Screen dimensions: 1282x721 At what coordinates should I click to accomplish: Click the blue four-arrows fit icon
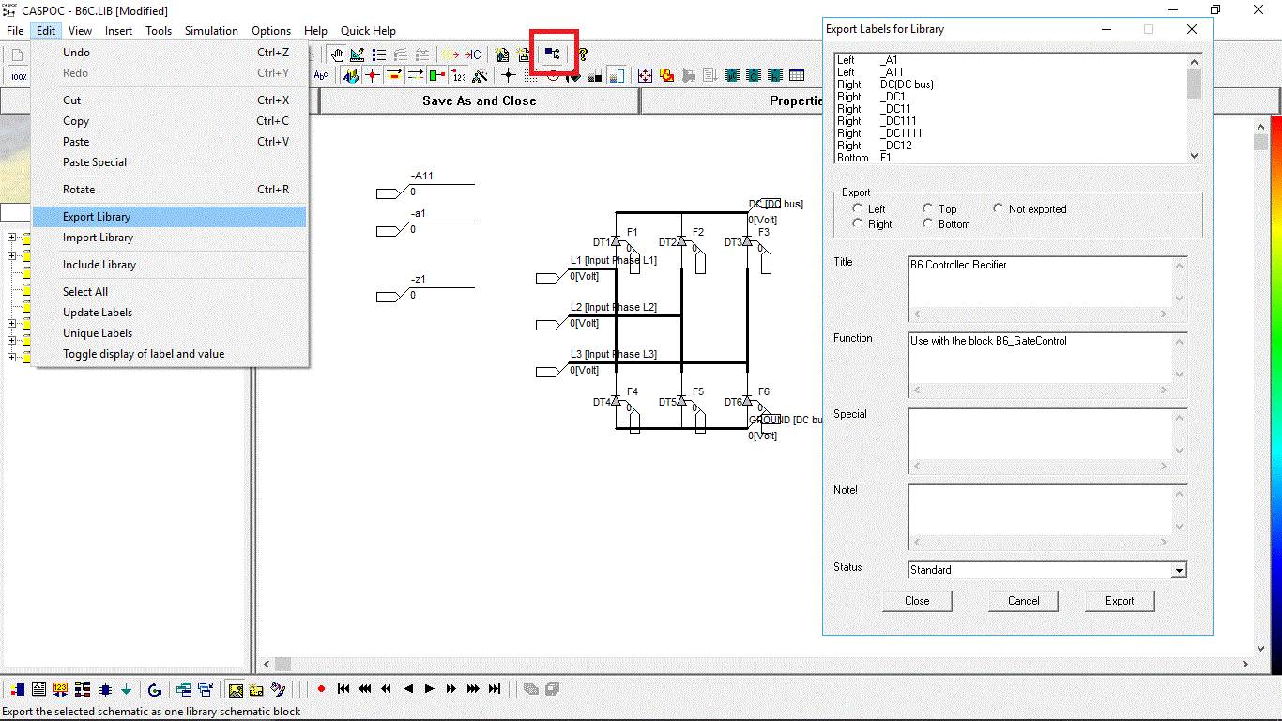pos(645,75)
